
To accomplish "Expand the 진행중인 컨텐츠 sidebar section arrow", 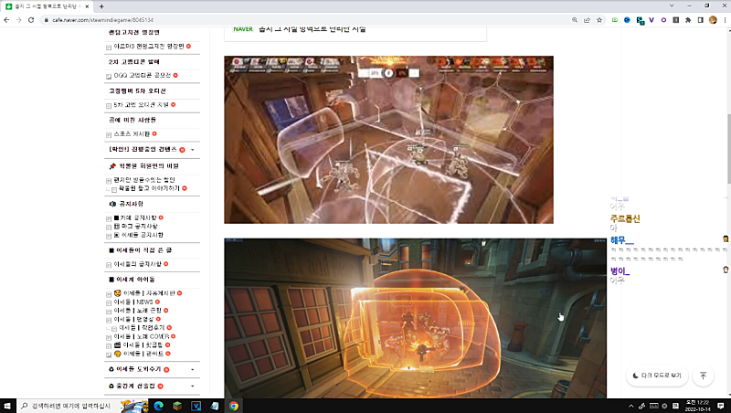I will point(193,150).
